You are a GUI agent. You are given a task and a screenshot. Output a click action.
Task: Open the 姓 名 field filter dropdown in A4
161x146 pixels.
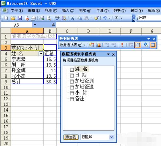[x=41, y=54]
